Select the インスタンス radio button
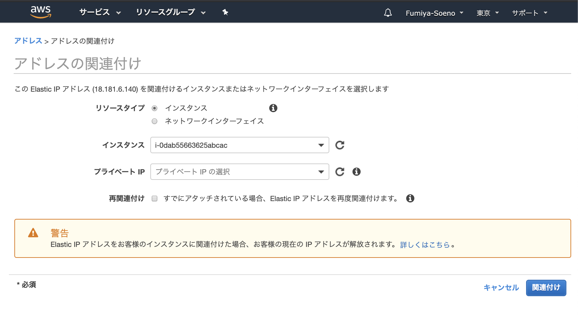 click(154, 108)
